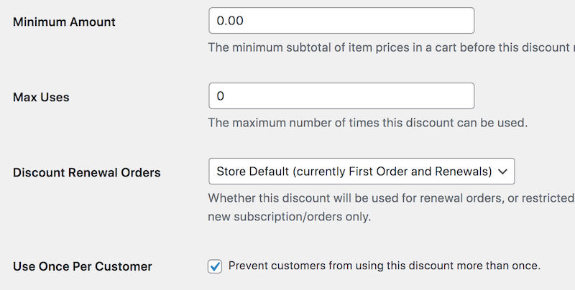Click "Store Default (currently First Order and Renewals)" text
The height and width of the screenshot is (290, 575).
354,172
